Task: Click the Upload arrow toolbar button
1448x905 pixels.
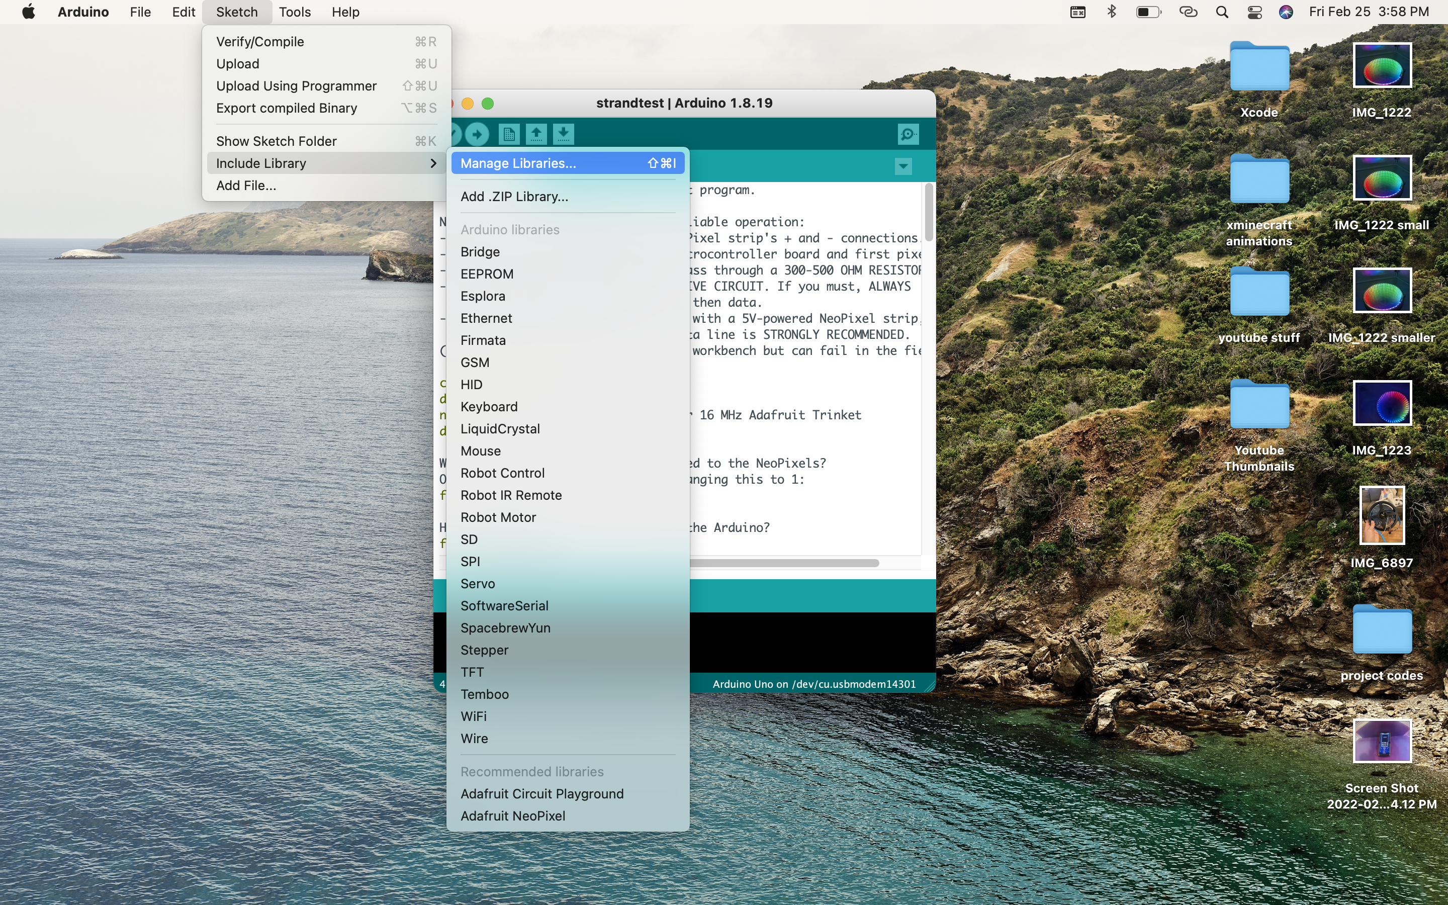Action: [x=477, y=134]
